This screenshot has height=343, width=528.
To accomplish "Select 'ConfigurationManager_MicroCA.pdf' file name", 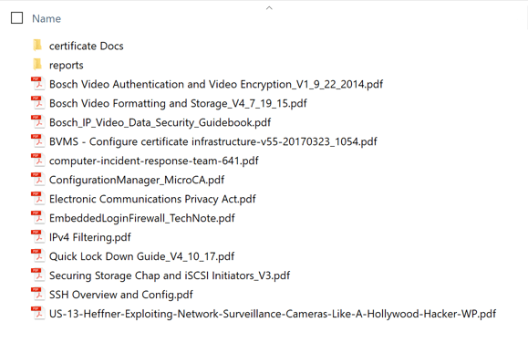I will point(137,181).
